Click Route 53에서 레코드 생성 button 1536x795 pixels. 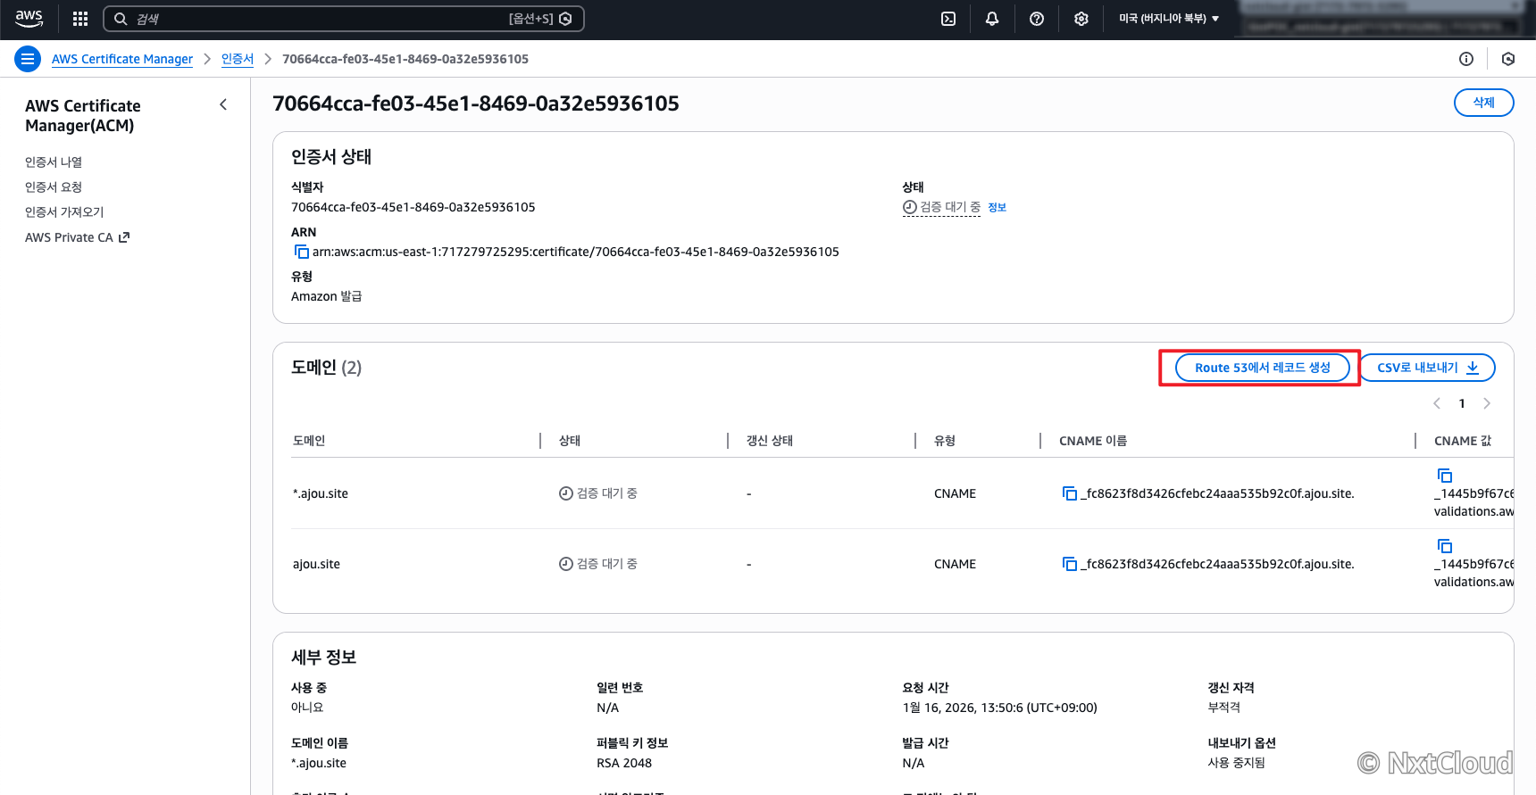pos(1262,368)
